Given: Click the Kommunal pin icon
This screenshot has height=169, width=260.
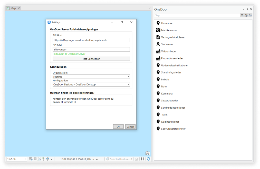Looking at the screenshot, I should click(158, 93).
